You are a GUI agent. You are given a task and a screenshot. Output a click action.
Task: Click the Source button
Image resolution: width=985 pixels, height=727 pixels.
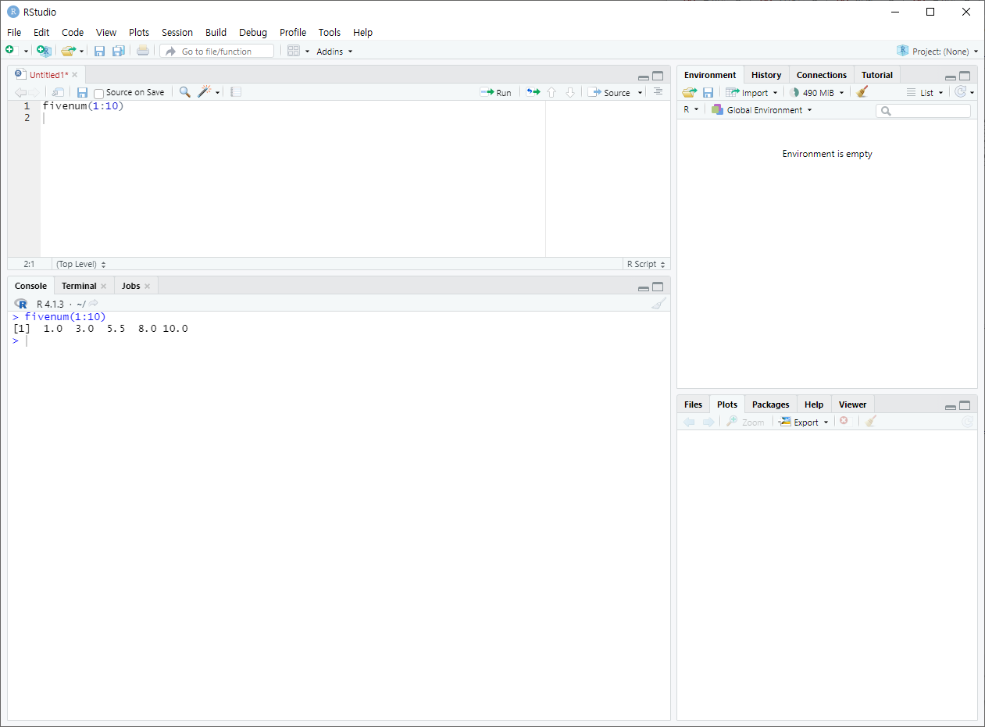click(609, 92)
